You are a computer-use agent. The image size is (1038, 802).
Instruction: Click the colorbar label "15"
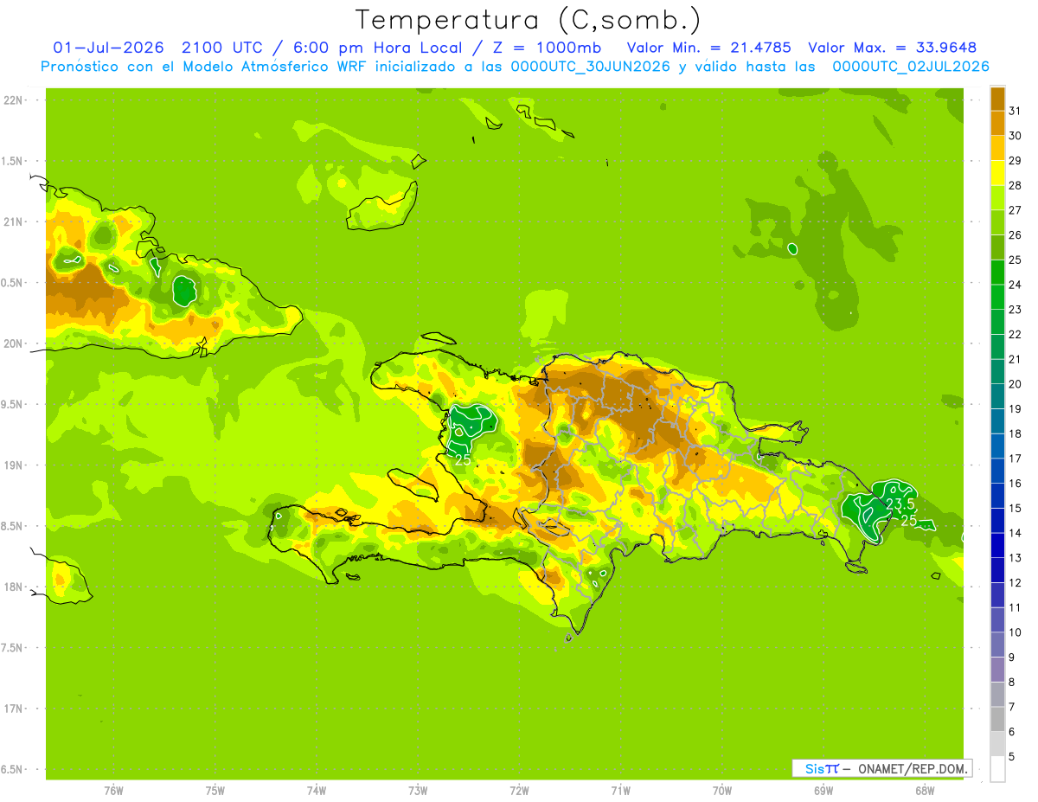click(x=1016, y=509)
